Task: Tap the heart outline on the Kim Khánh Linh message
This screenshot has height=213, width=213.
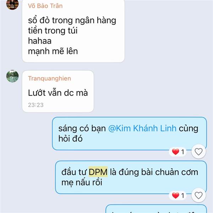Action: (198, 152)
